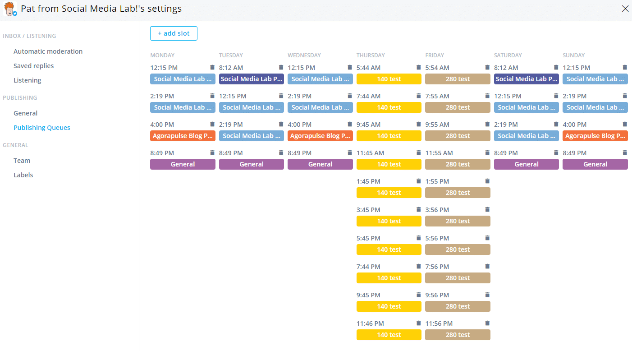Delete Friday 11:55 AM slot via trash icon
Viewport: 632px width, 351px height.
coord(487,152)
